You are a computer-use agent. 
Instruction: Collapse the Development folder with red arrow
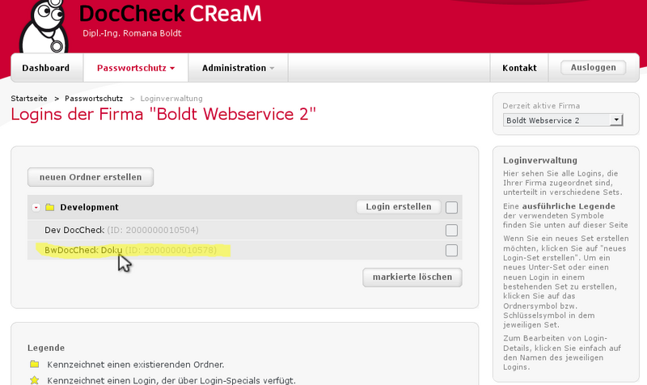[36, 207]
